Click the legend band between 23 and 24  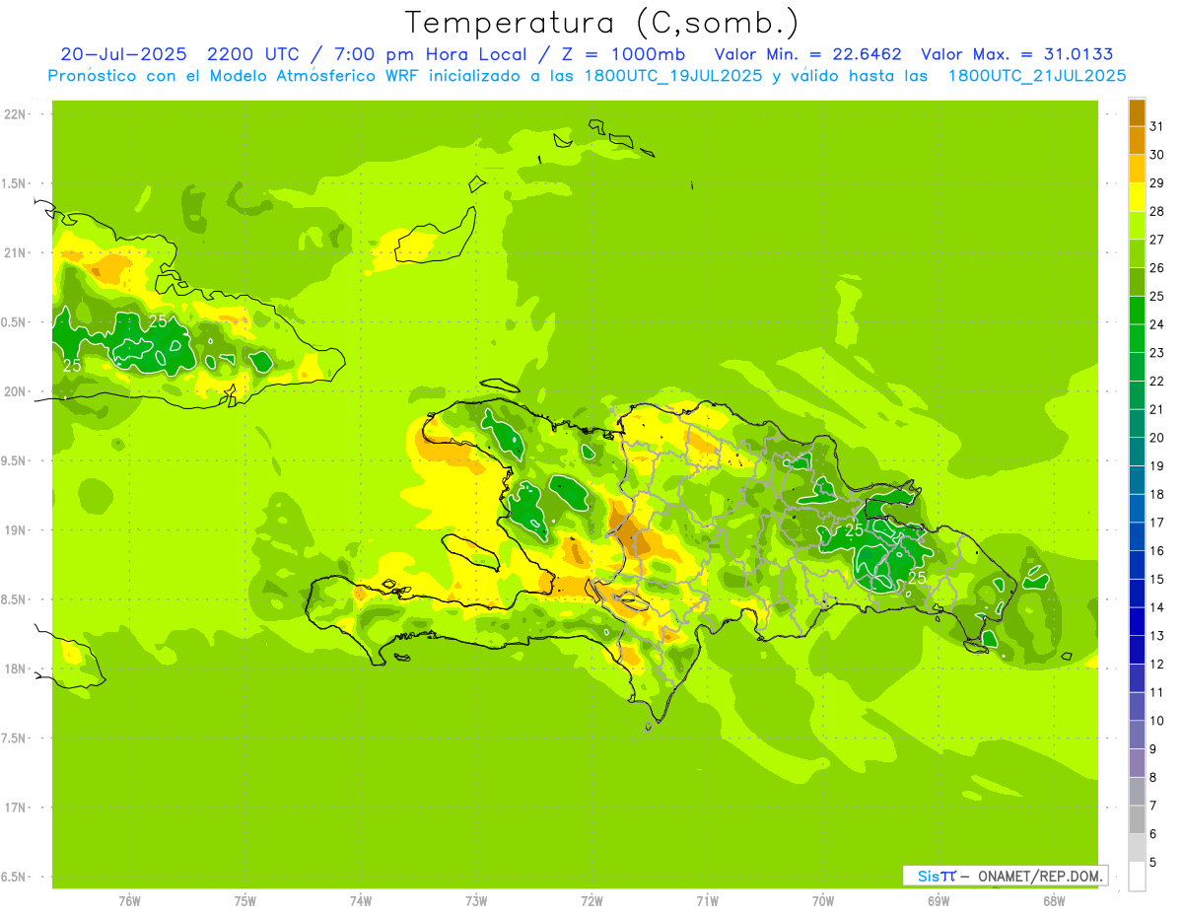pos(1137,338)
